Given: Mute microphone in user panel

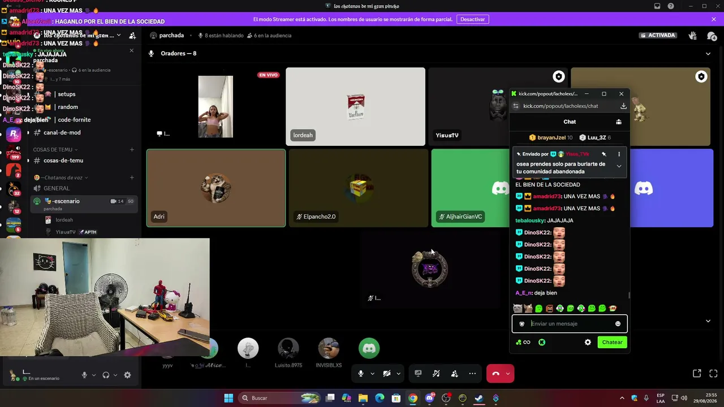Looking at the screenshot, I should click(x=84, y=375).
